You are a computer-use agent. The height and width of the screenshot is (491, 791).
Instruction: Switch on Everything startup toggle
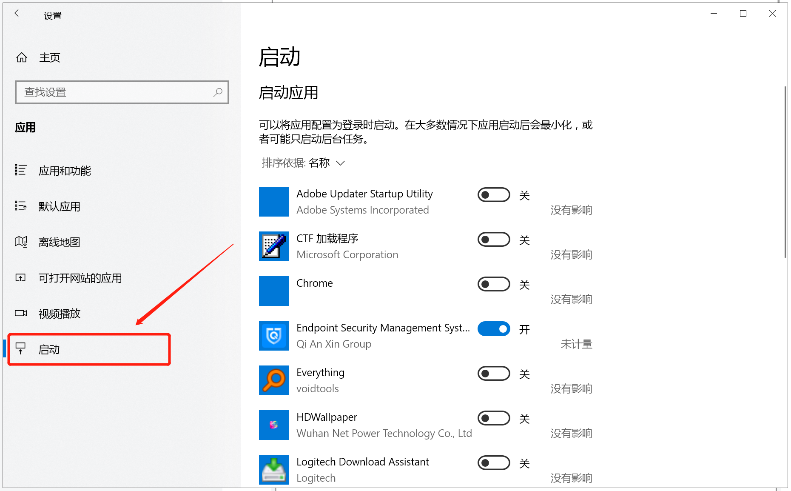coord(494,374)
